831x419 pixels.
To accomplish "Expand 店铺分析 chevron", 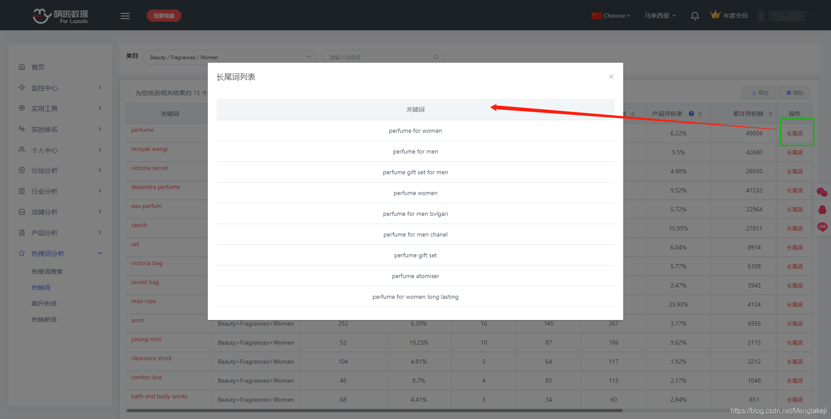I will pyautogui.click(x=100, y=211).
